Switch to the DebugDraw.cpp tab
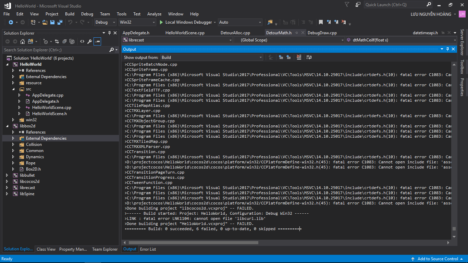 322,33
